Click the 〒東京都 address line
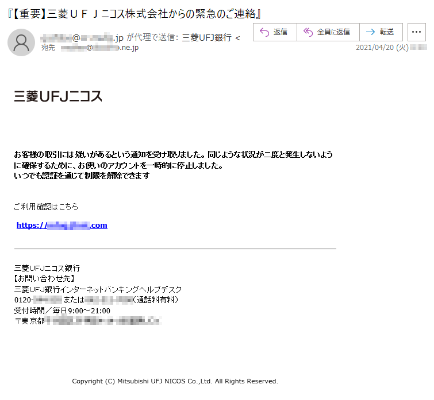434x400 pixels. [x=88, y=321]
